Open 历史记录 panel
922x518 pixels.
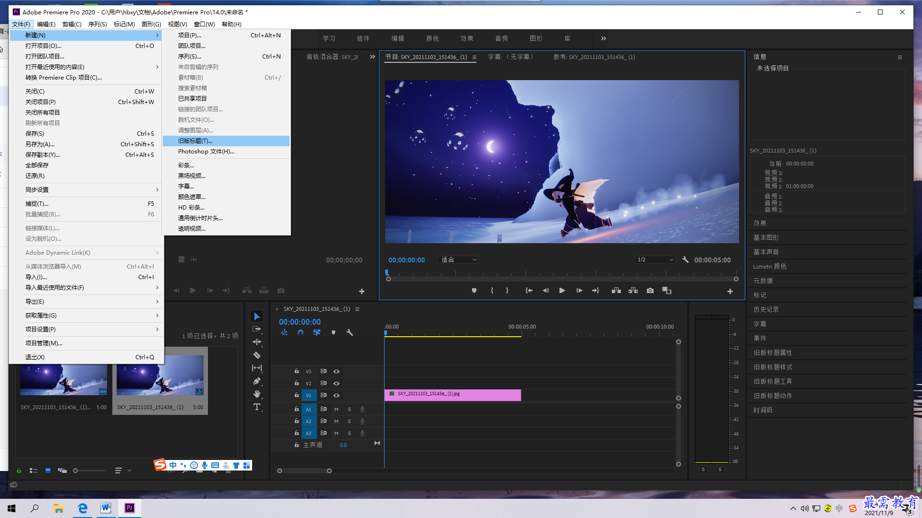766,309
